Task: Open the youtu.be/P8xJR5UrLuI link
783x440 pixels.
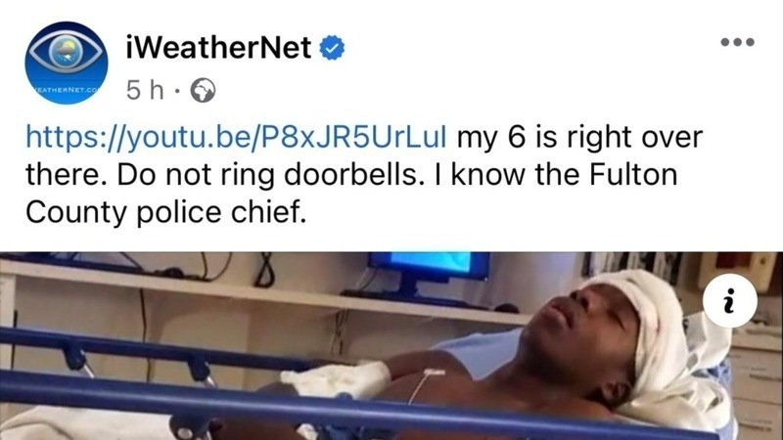Action: pyautogui.click(x=236, y=138)
